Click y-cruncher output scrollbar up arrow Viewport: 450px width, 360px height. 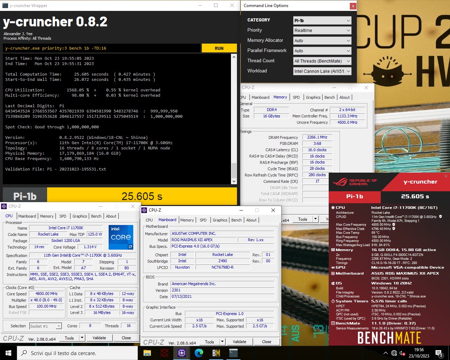pyautogui.click(x=234, y=57)
